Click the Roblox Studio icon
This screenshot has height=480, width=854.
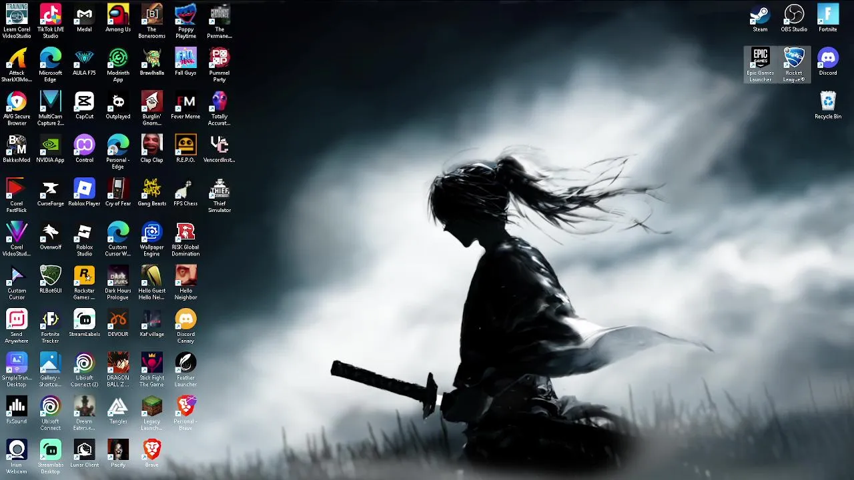point(84,232)
